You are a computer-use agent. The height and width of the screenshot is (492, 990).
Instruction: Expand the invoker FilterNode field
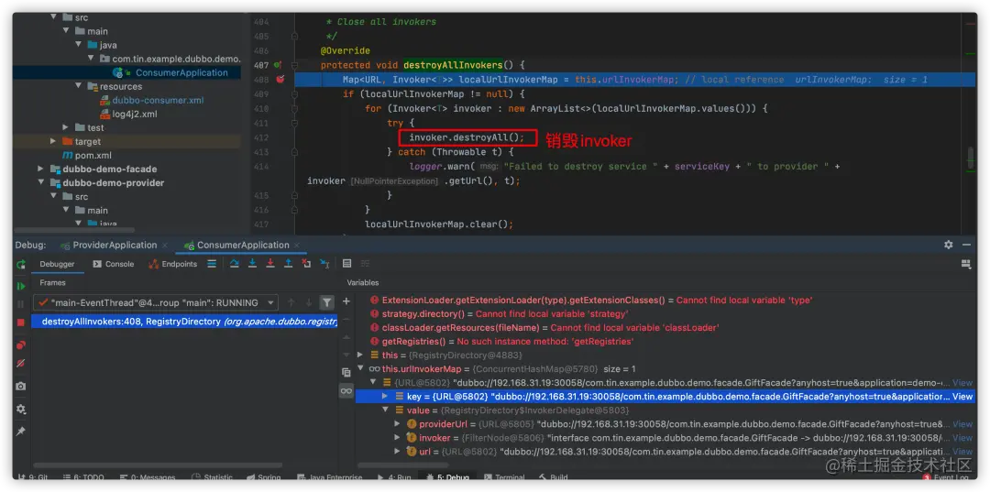pyautogui.click(x=397, y=438)
